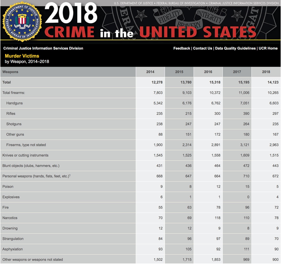
Task: Click the 2016 column header
Action: tap(208, 72)
